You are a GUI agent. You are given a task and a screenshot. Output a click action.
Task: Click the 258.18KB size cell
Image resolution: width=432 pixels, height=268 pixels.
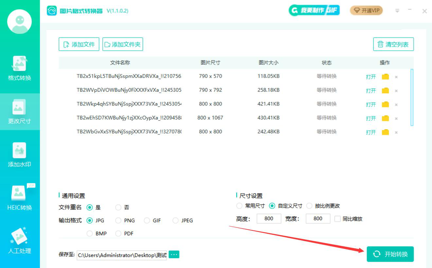click(x=269, y=90)
